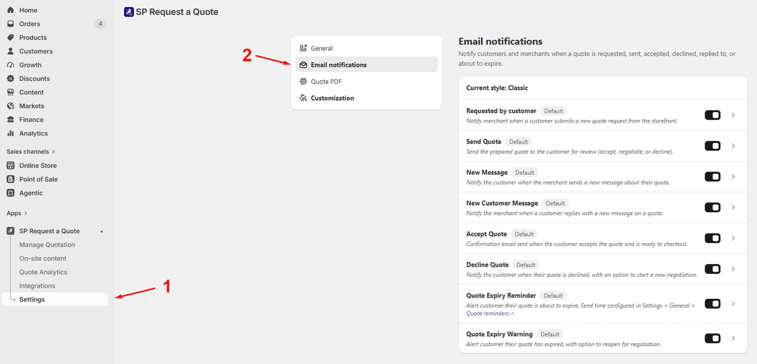The height and width of the screenshot is (364, 757).
Task: Click the Markets globe icon
Action: pos(10,106)
